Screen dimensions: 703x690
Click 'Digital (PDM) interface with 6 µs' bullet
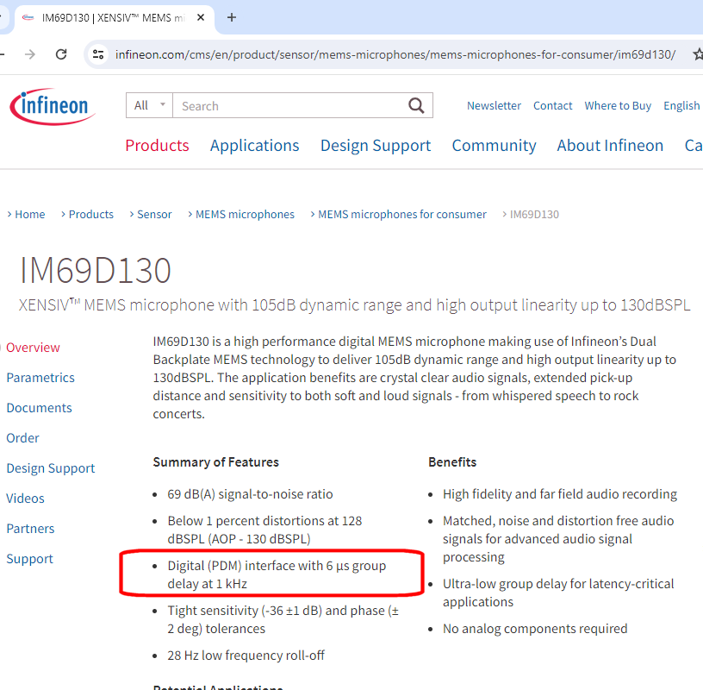[x=277, y=574]
